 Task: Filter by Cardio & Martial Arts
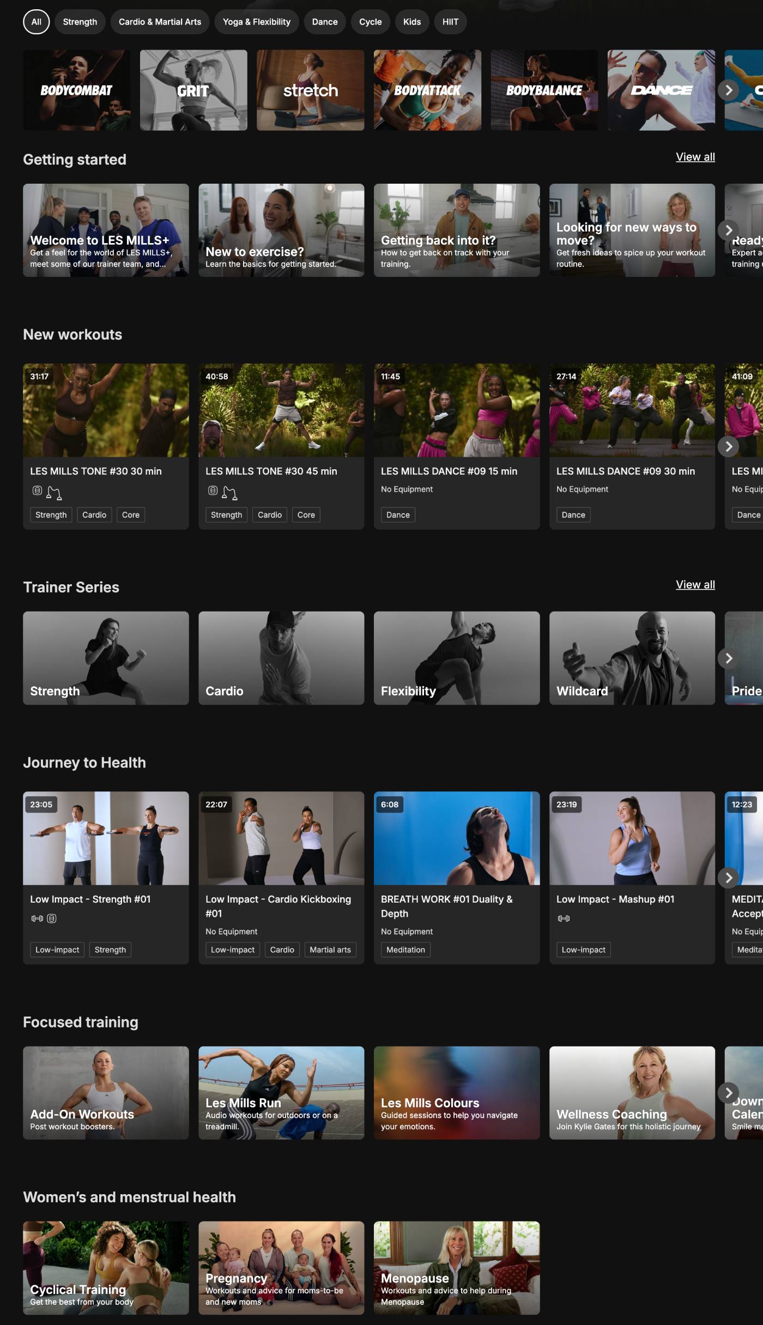pyautogui.click(x=160, y=22)
